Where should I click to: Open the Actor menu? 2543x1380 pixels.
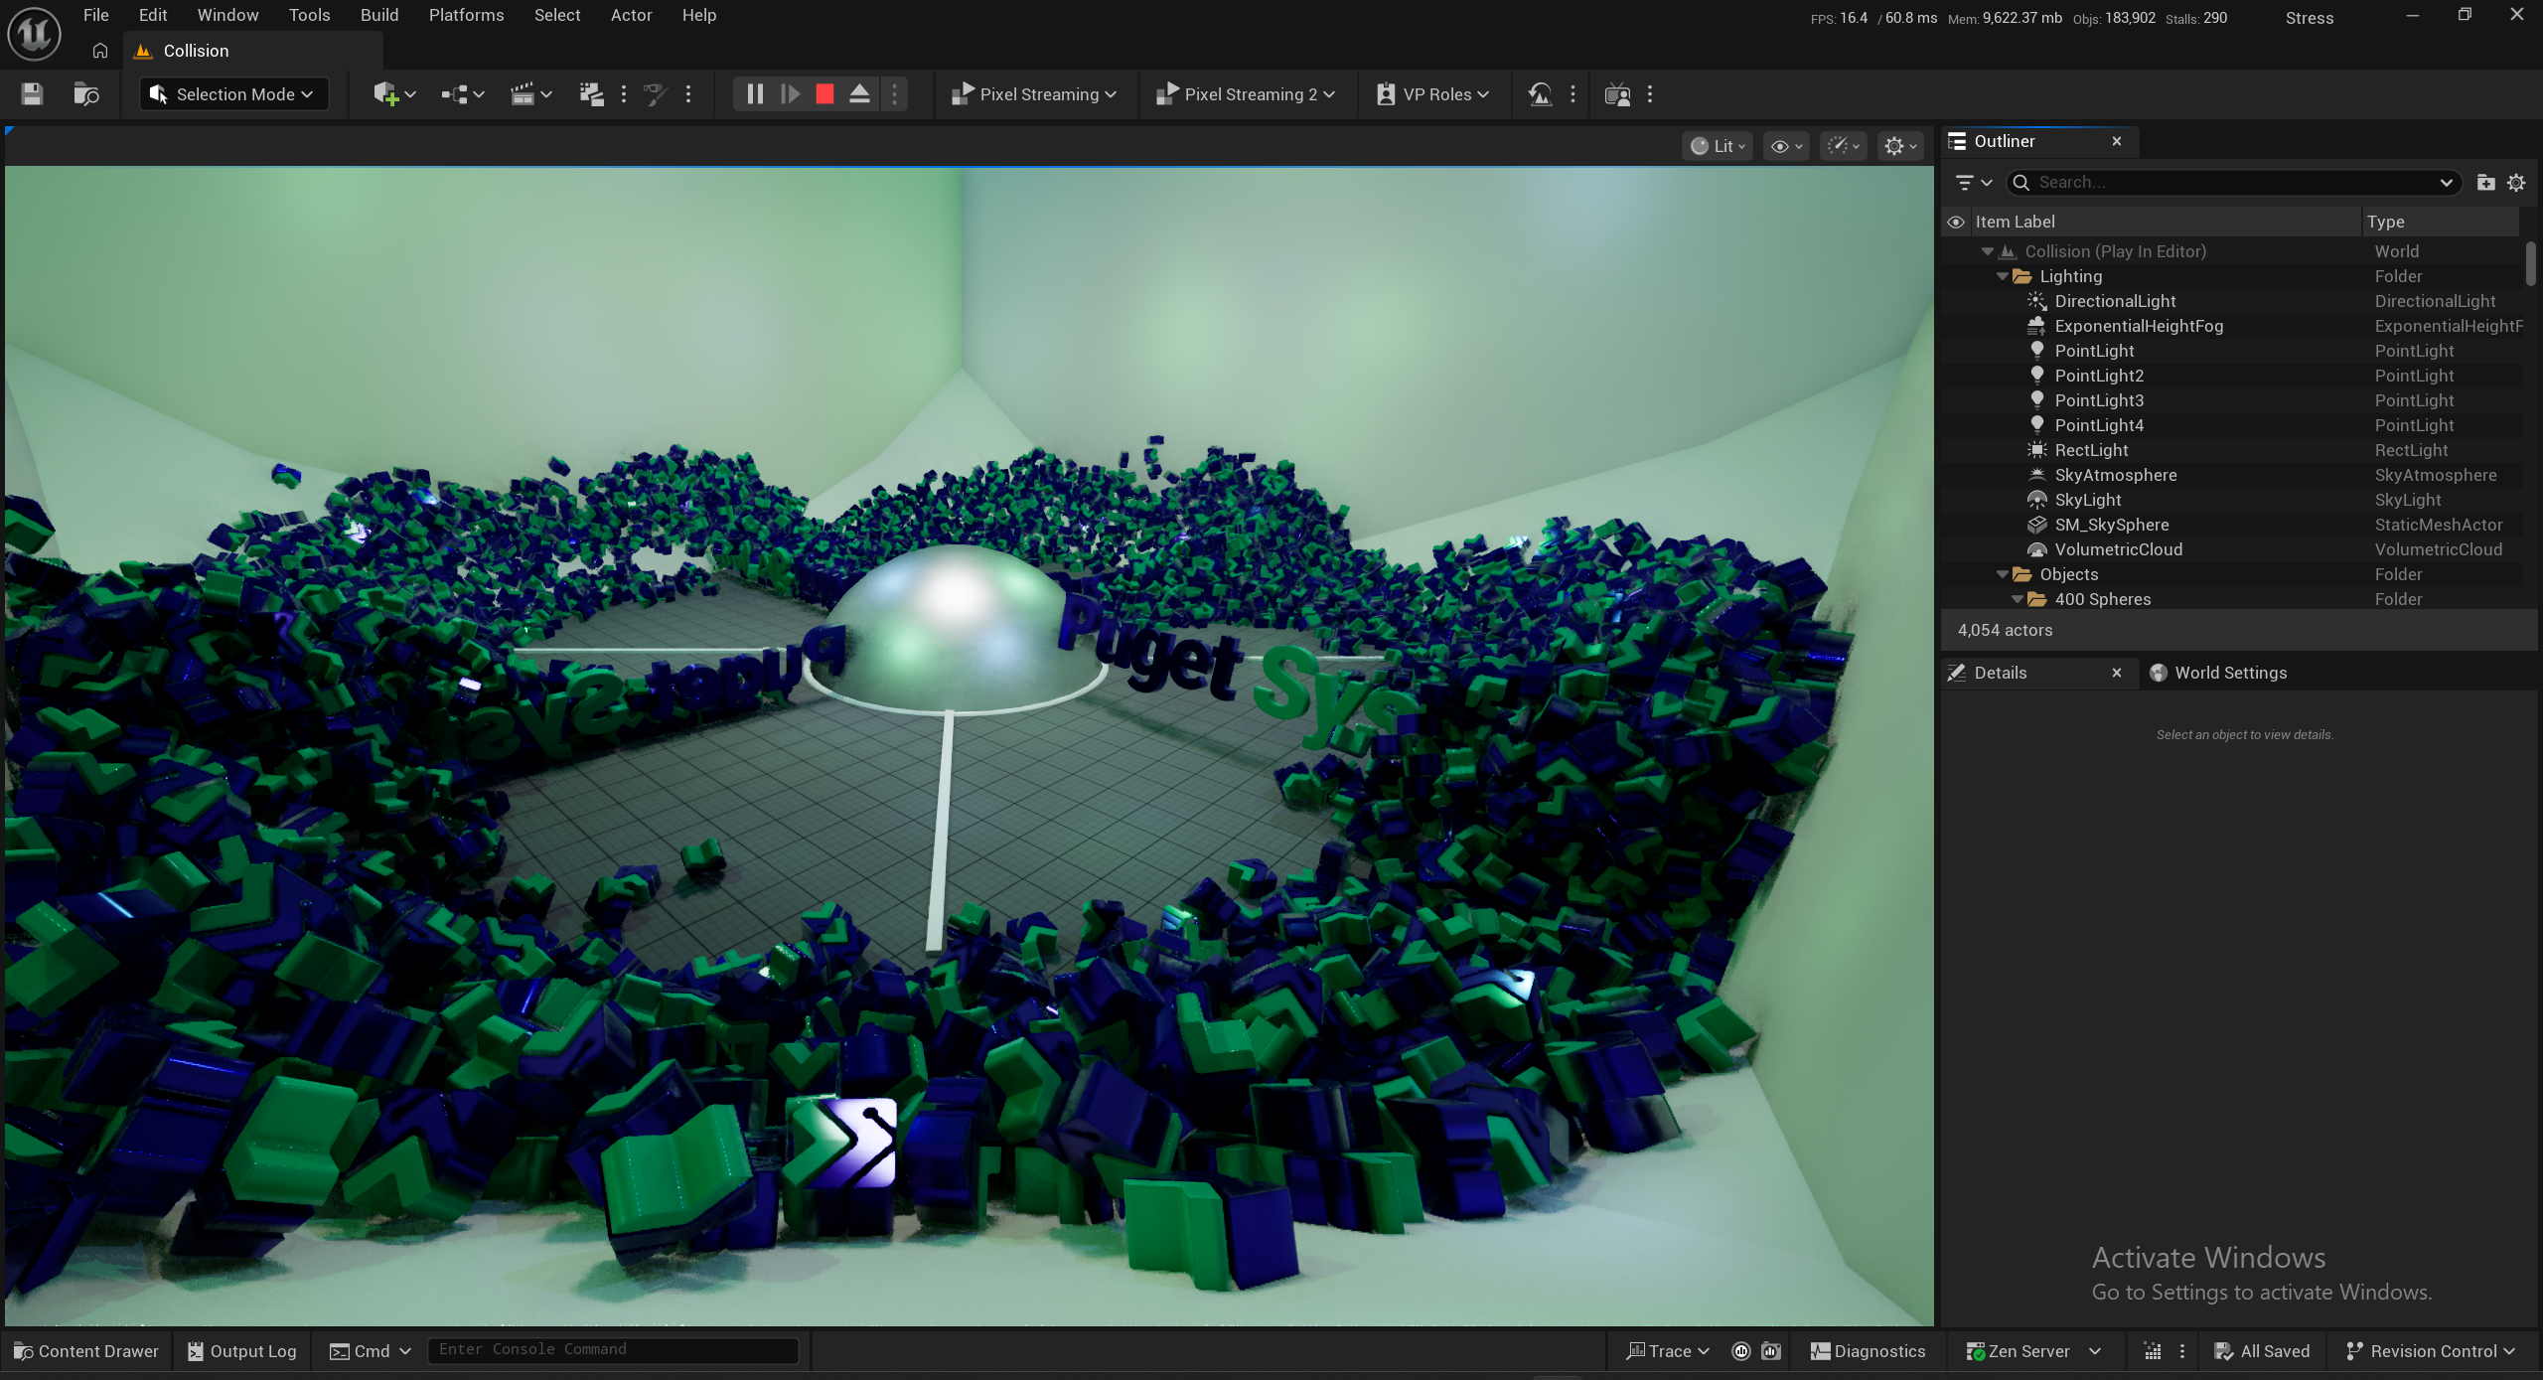(631, 15)
